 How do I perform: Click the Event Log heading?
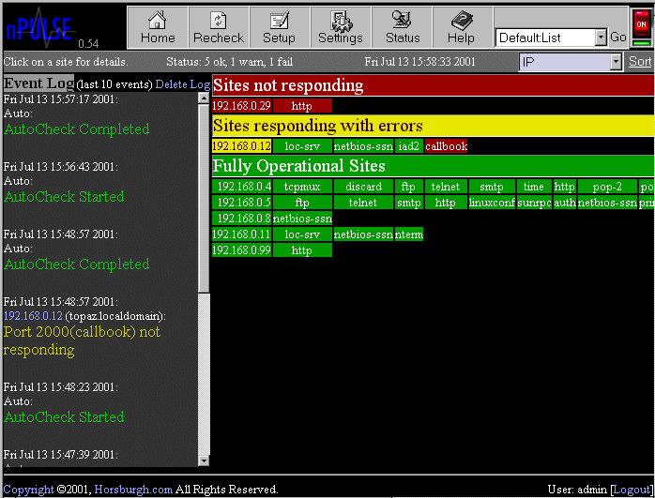(x=38, y=83)
